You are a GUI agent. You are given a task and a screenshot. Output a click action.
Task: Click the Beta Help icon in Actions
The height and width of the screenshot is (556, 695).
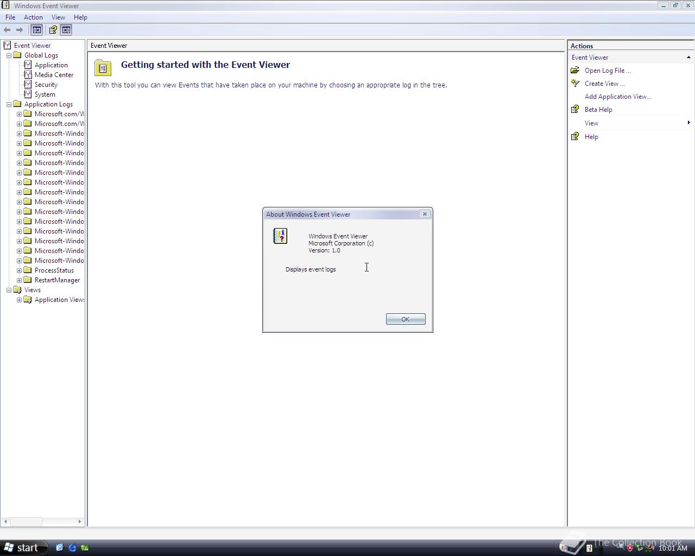click(x=575, y=110)
